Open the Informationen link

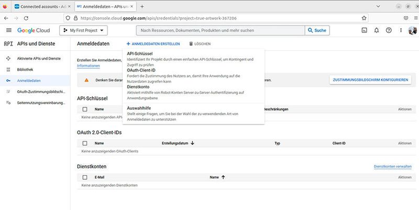[x=89, y=66]
